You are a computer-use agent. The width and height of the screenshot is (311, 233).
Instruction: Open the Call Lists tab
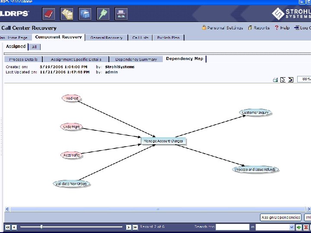click(140, 38)
